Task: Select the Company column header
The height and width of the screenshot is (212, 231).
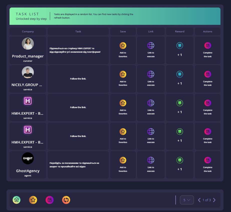Action: [28, 31]
